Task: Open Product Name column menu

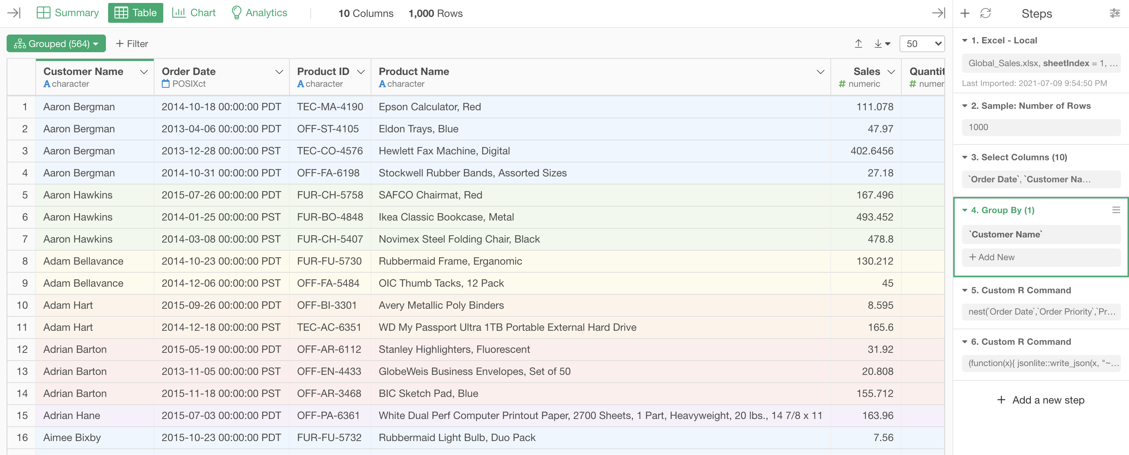Action: pos(820,72)
